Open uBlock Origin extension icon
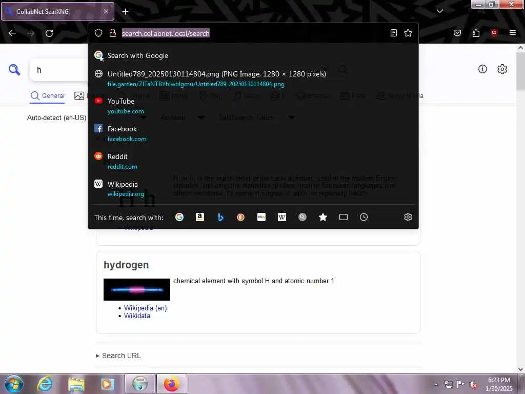Image resolution: width=525 pixels, height=394 pixels. pyautogui.click(x=494, y=33)
